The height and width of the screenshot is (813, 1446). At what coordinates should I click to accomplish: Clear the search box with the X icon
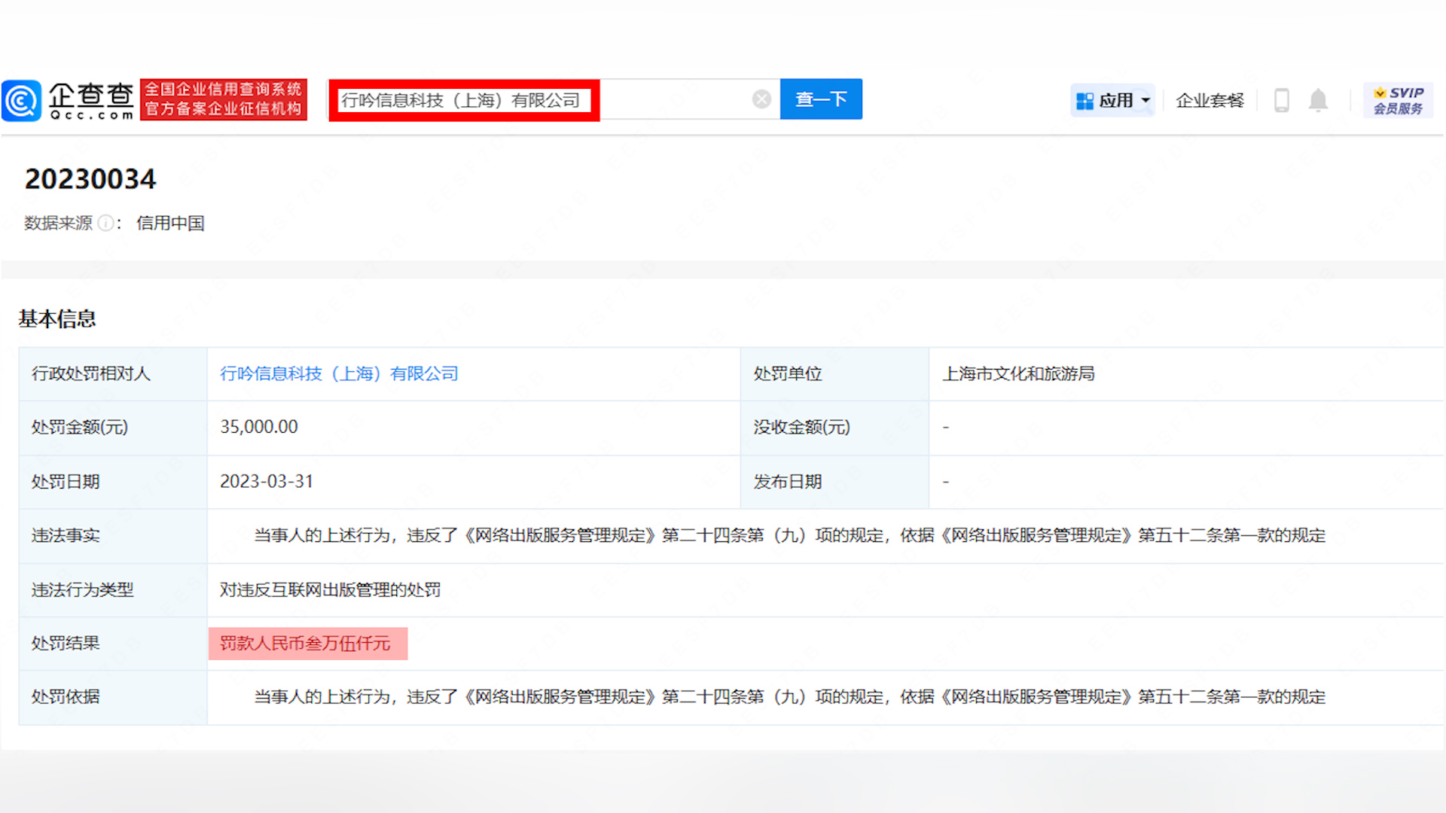coord(761,99)
